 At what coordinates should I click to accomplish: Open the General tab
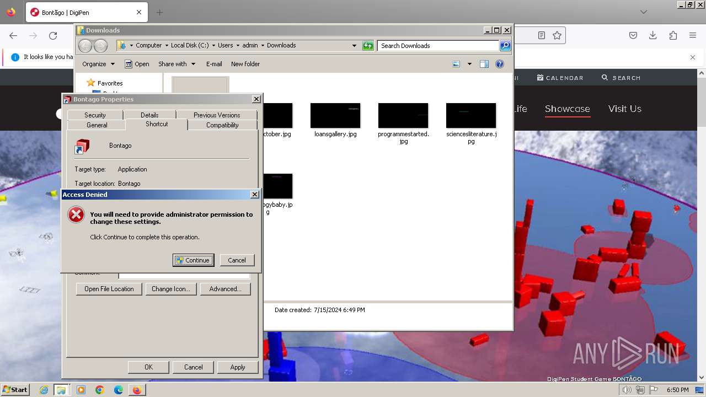click(97, 125)
